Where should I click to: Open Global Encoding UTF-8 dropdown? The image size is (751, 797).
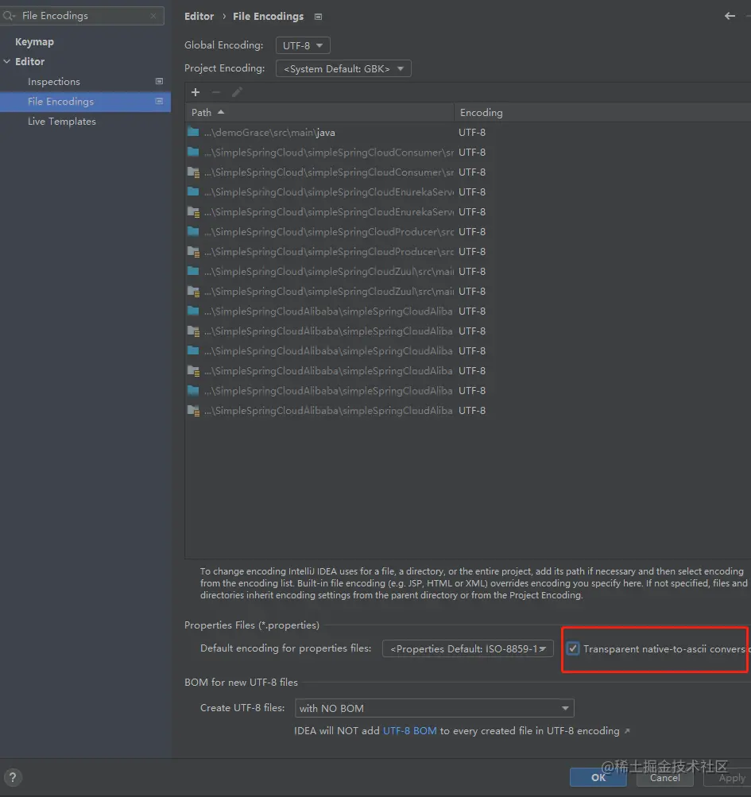point(303,45)
